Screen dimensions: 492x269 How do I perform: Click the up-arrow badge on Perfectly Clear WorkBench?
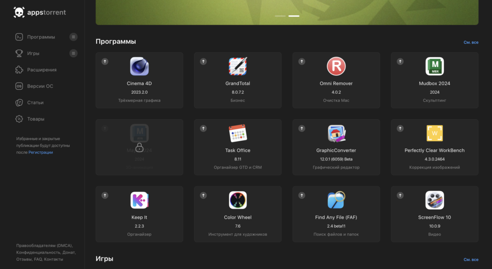click(400, 129)
